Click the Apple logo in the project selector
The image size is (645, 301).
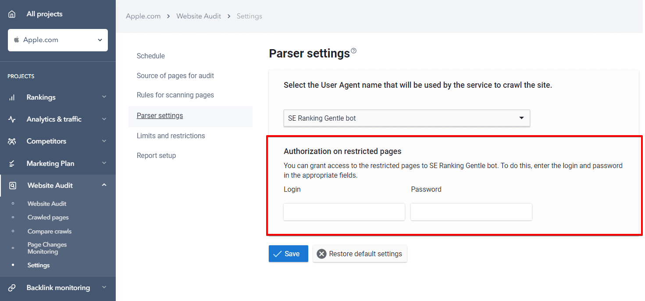pos(17,39)
